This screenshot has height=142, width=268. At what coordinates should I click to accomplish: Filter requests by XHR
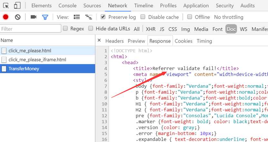(x=151, y=29)
